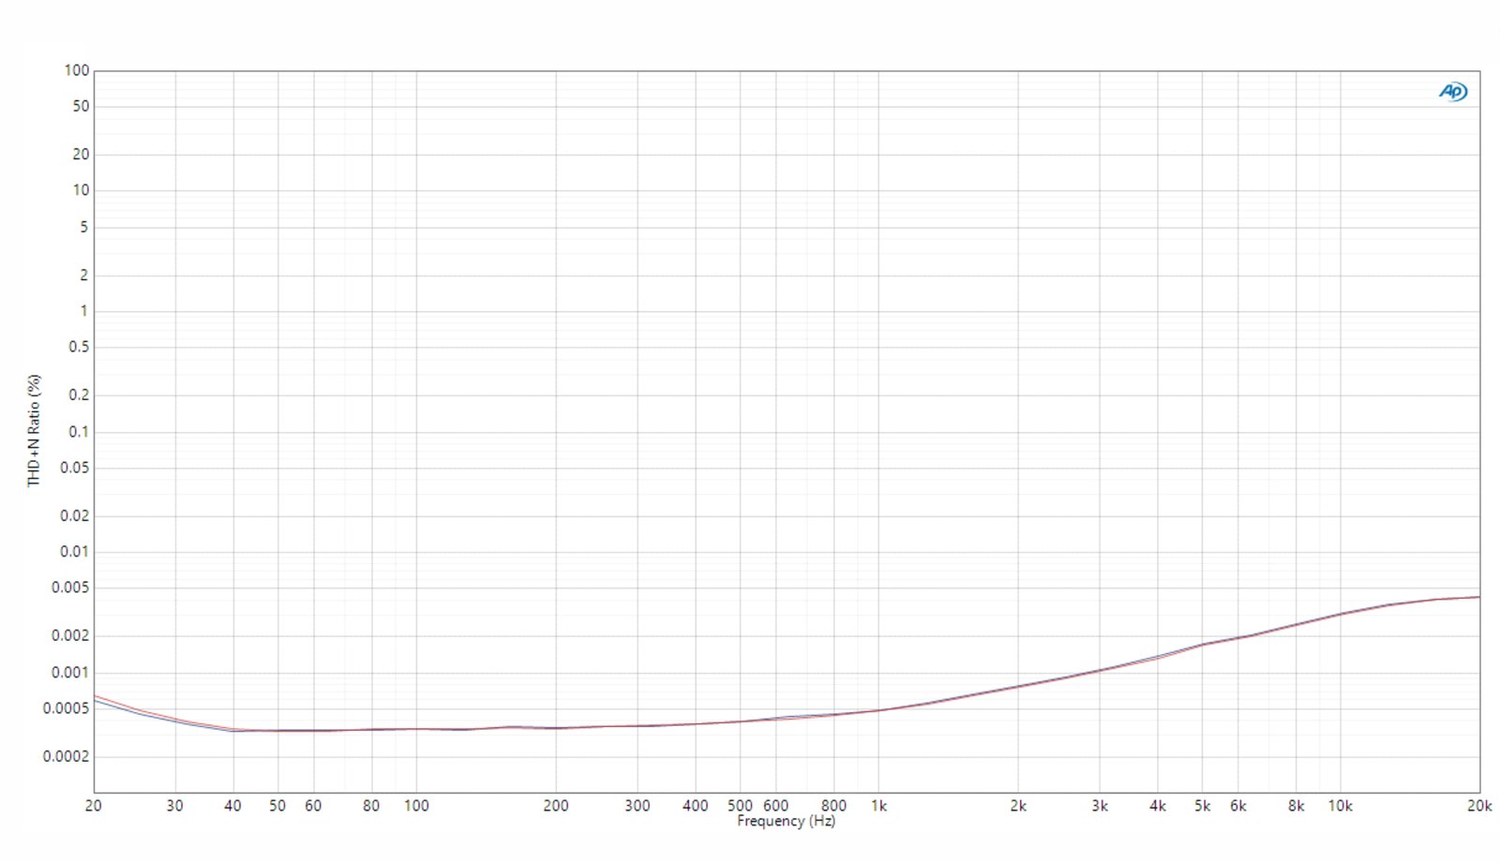Click the 2k frequency axis label
The height and width of the screenshot is (862, 1500).
(1018, 806)
